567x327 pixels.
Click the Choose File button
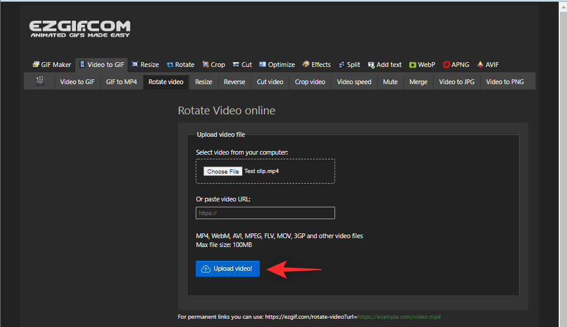click(x=223, y=171)
